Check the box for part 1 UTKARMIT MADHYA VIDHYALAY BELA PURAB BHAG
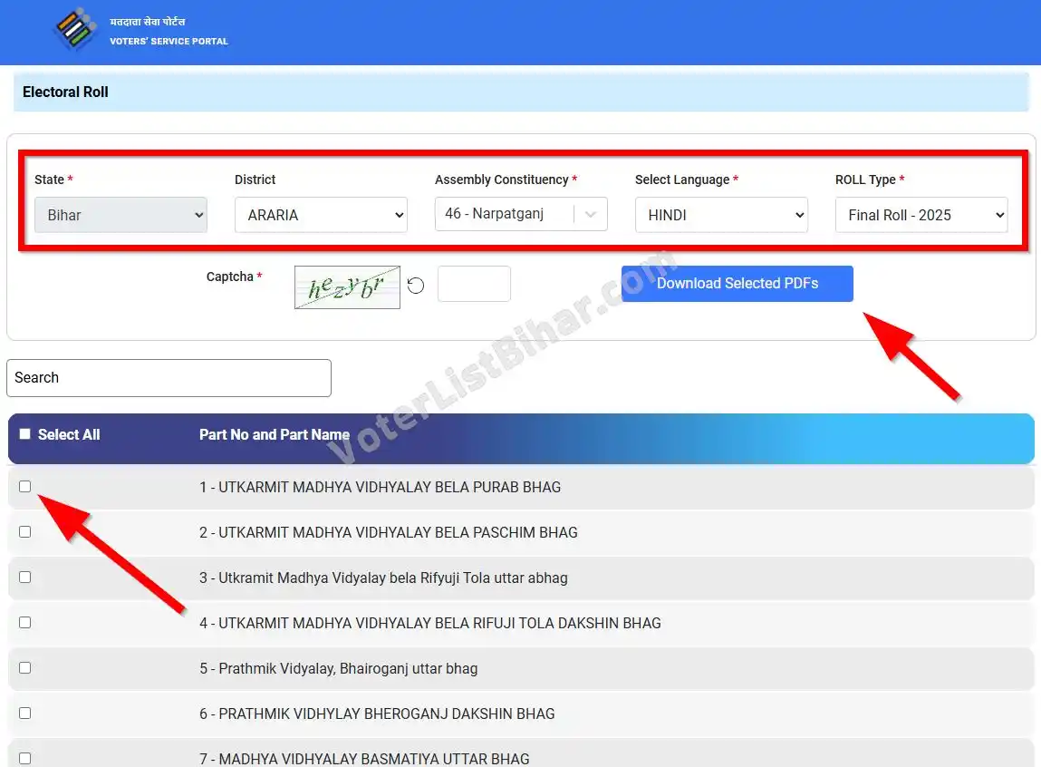Image resolution: width=1041 pixels, height=767 pixels. [x=24, y=487]
